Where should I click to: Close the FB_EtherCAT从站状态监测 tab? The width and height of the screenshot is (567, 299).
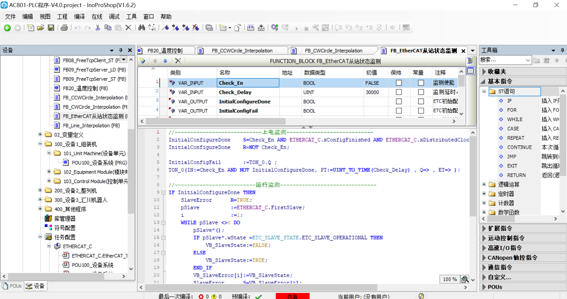pyautogui.click(x=463, y=51)
